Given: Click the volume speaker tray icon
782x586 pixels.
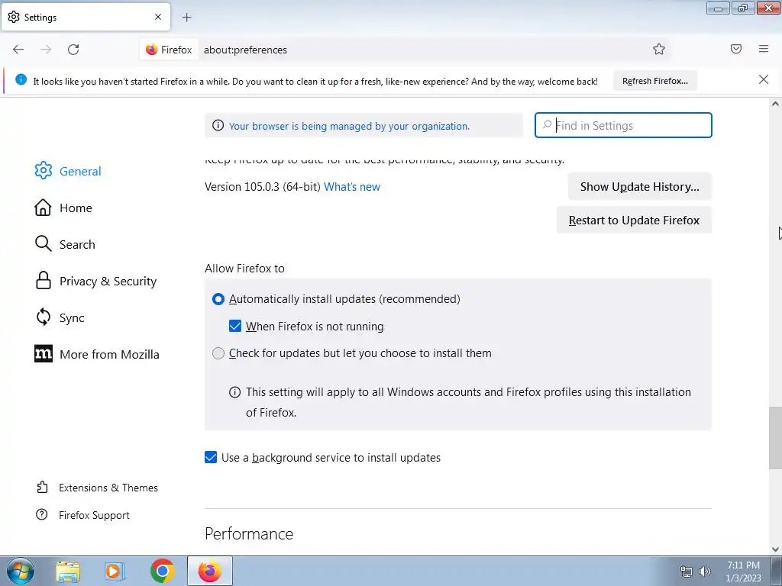Looking at the screenshot, I should [x=705, y=572].
